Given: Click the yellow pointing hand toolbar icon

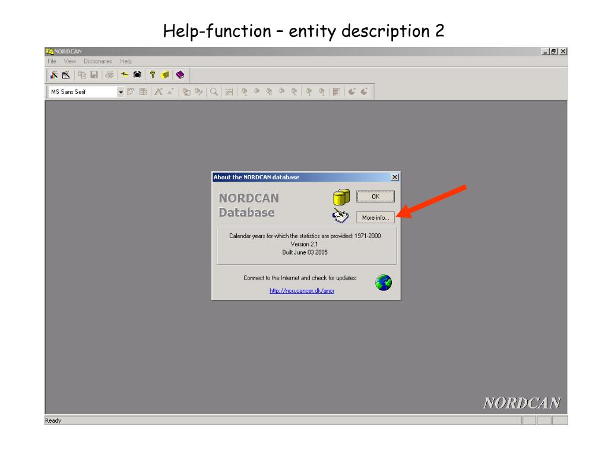Looking at the screenshot, I should 125,74.
